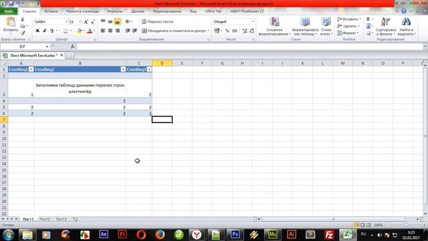This screenshot has width=428, height=241.
Task: Pick the yellow fill color button
Action: (x=79, y=31)
